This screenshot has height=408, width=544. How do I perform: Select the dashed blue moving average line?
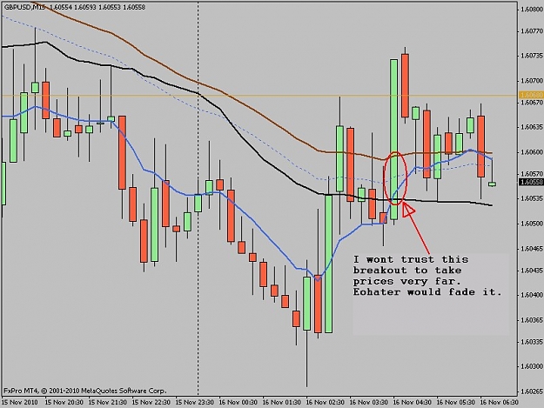pyautogui.click(x=264, y=141)
